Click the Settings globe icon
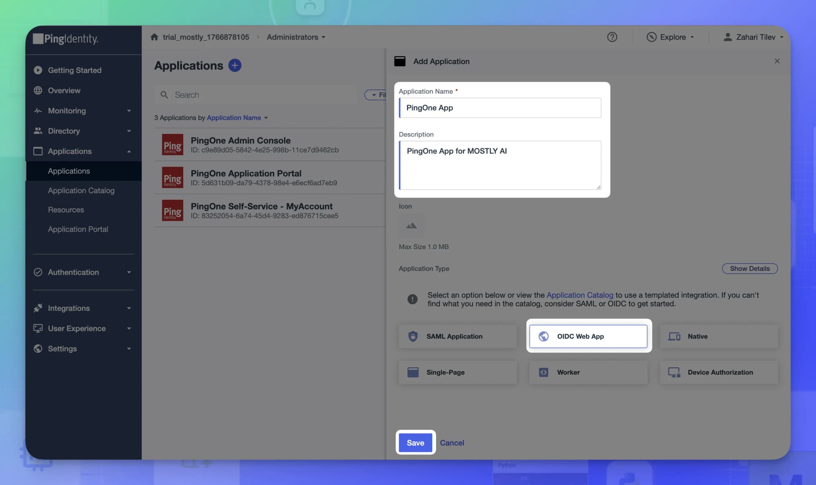Viewport: 816px width, 485px height. click(38, 349)
